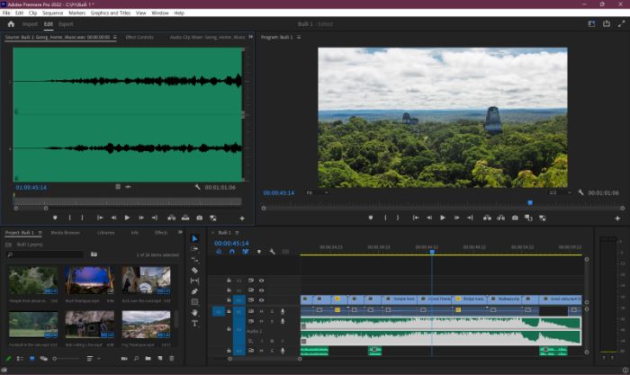The width and height of the screenshot is (630, 375).
Task: Toggle Linked Selection in timeline
Action: (245, 252)
